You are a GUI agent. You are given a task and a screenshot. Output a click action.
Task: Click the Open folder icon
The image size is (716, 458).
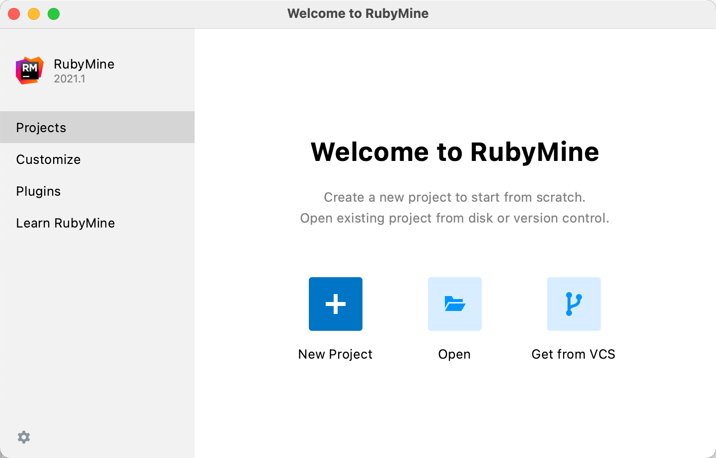(455, 304)
